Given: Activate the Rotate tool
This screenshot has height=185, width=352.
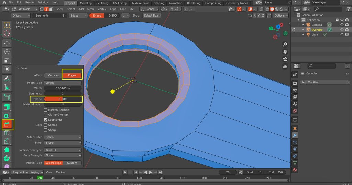Looking at the screenshot, I should [7, 52].
